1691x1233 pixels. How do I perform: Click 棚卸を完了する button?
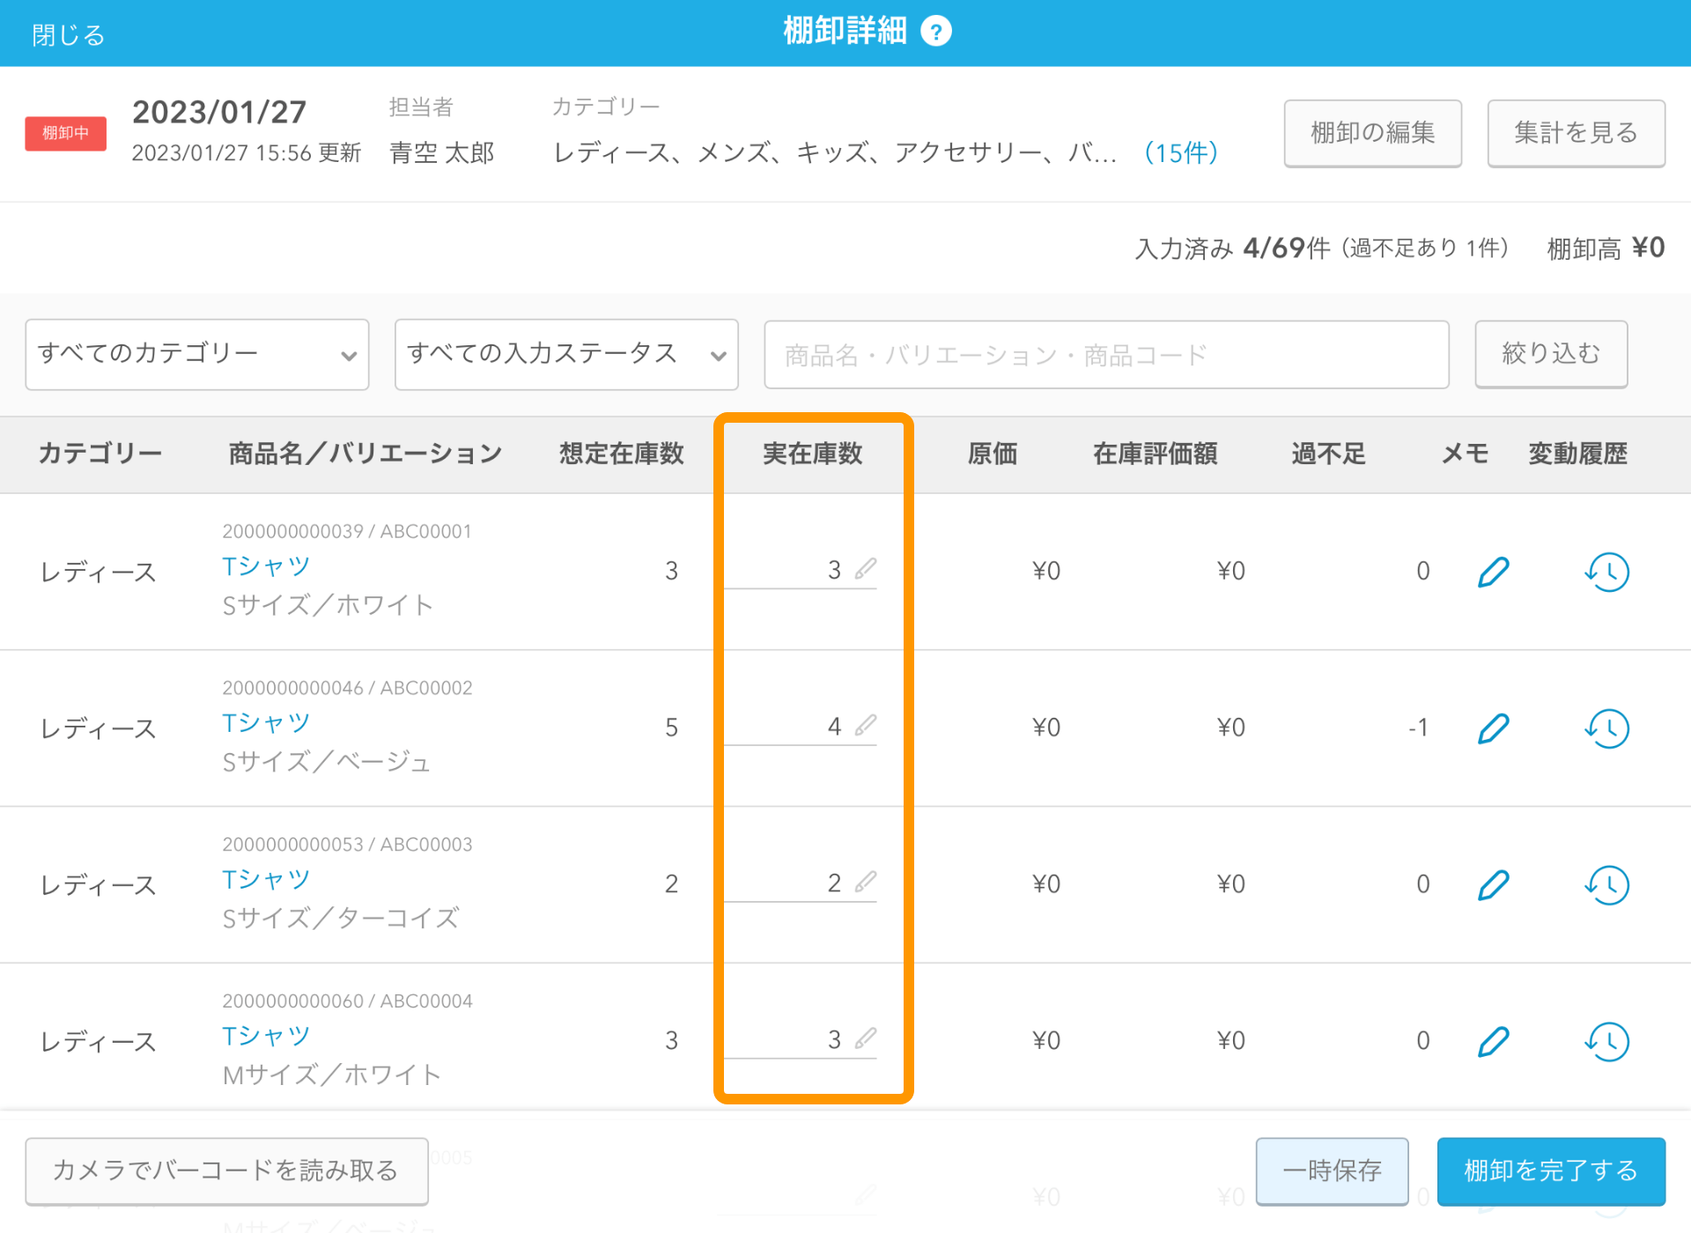click(1550, 1170)
